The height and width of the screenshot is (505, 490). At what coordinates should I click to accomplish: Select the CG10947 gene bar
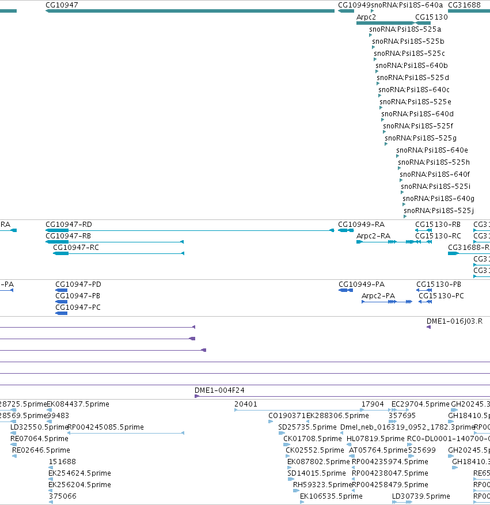190,11
